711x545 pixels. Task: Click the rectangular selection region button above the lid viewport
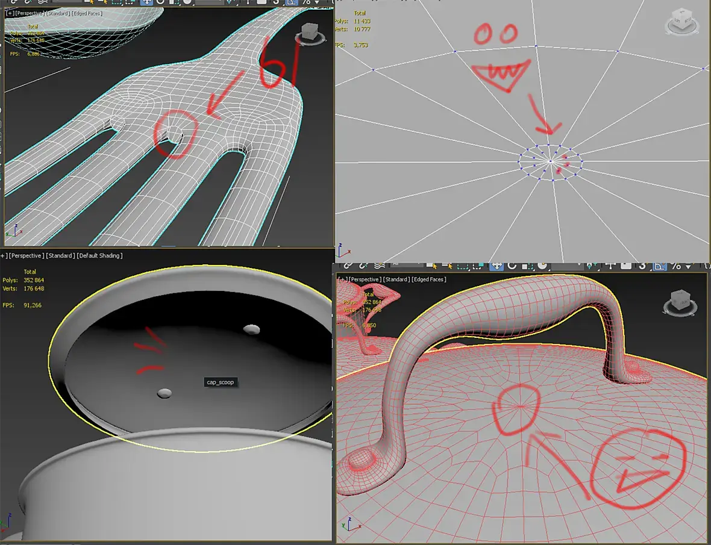[463, 266]
